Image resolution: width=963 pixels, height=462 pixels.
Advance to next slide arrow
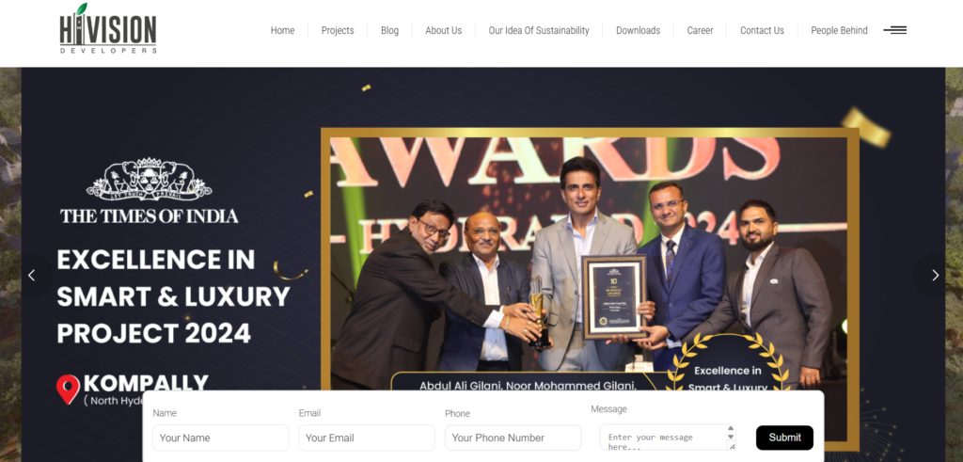click(x=936, y=276)
